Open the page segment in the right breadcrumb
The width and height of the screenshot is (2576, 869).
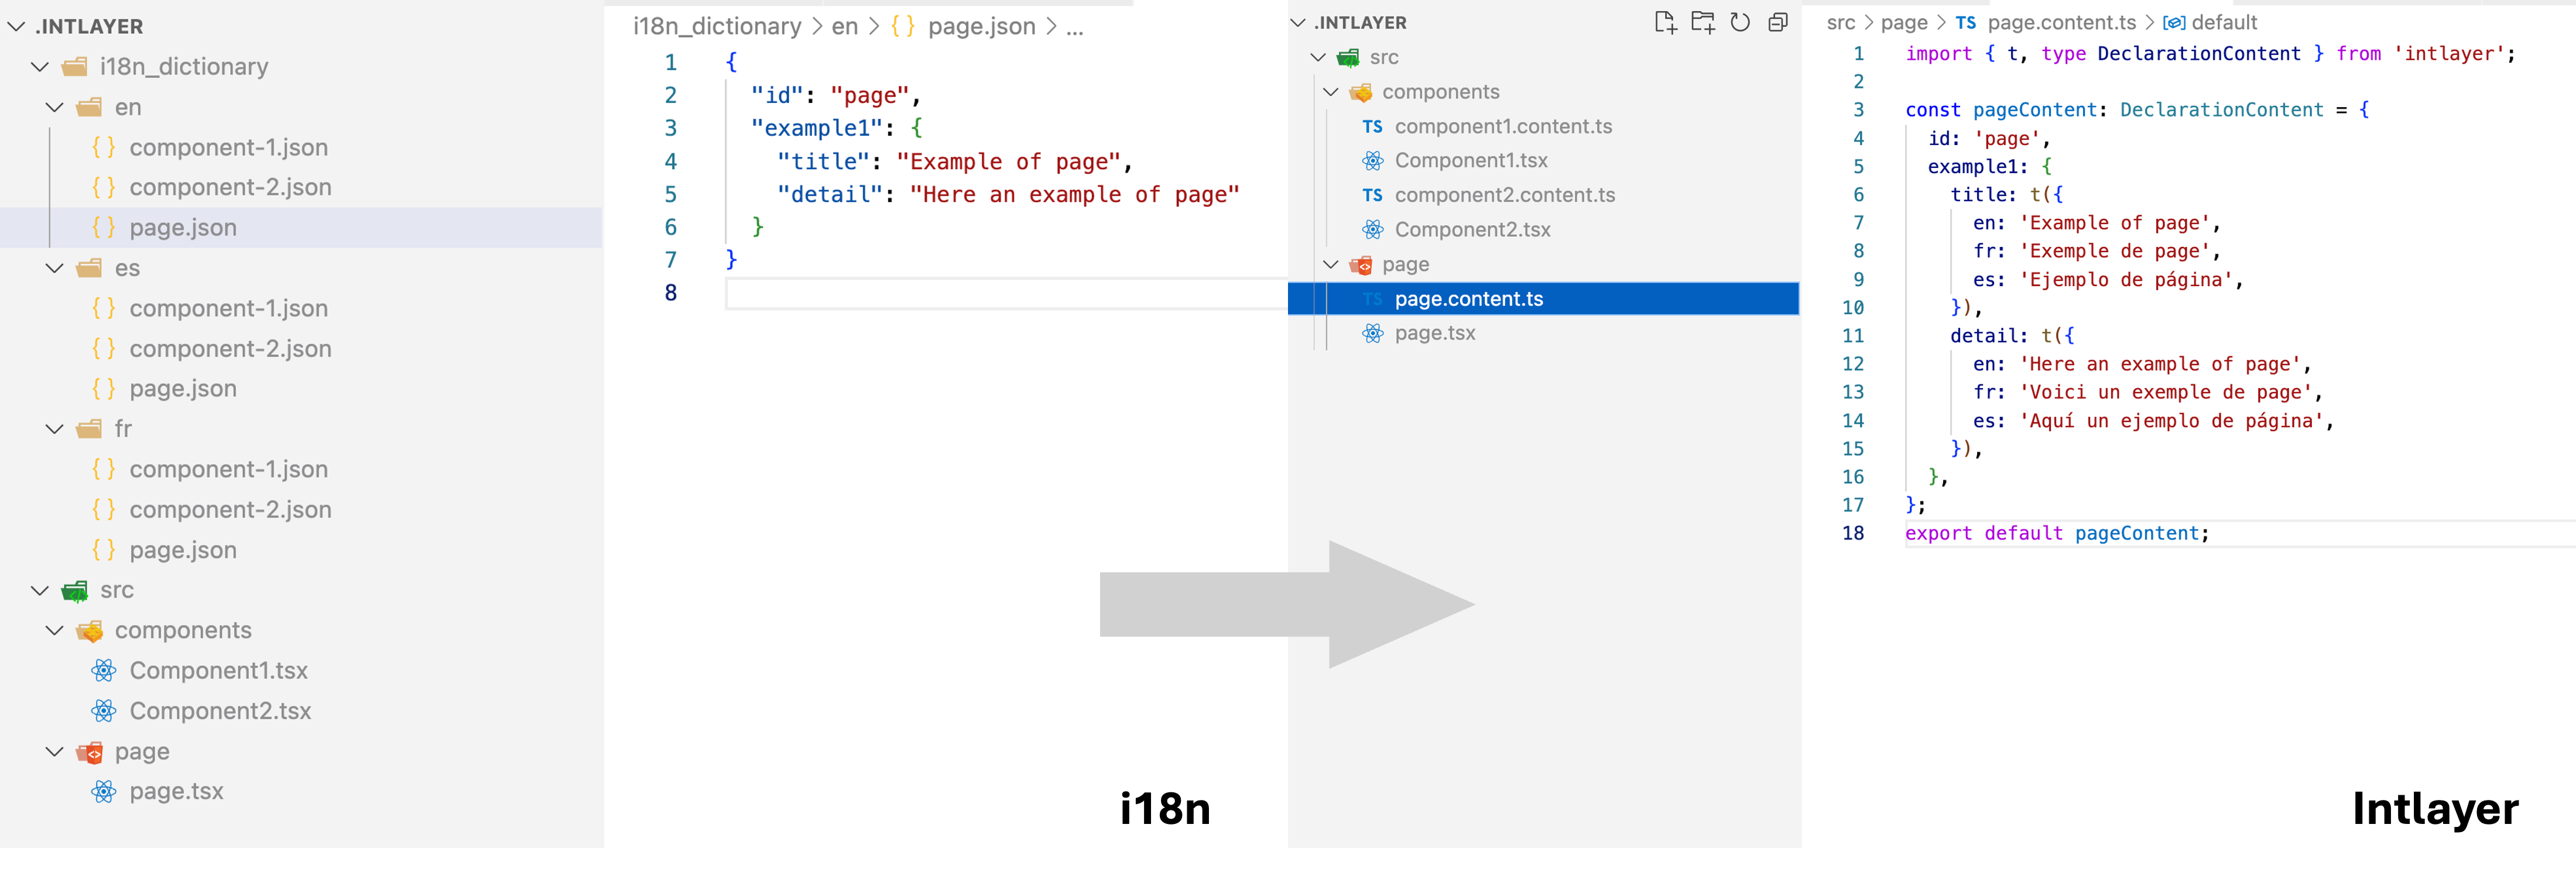1904,23
